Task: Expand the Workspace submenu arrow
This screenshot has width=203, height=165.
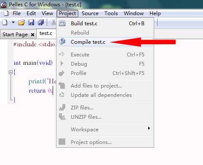Action: 149,128
